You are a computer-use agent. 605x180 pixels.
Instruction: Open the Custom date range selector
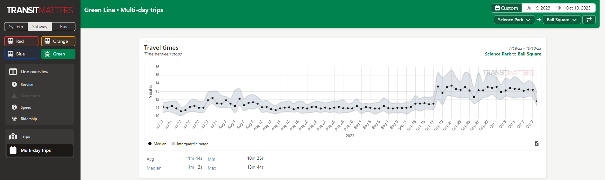[x=507, y=8]
